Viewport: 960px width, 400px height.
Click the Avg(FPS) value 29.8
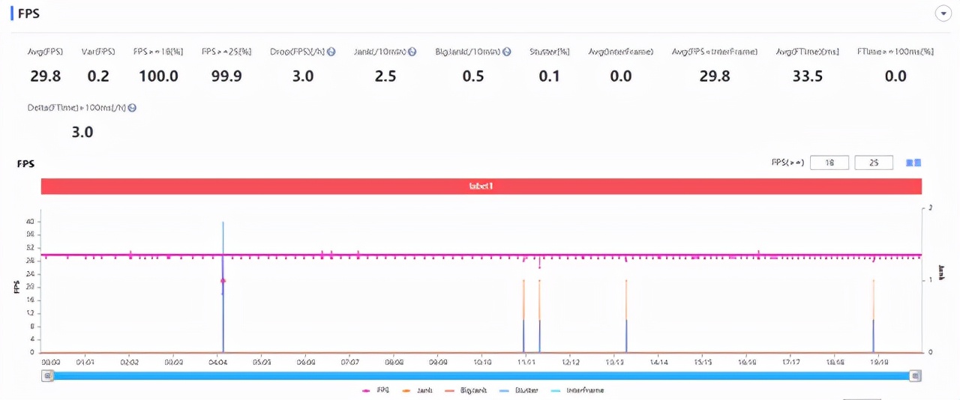click(46, 76)
